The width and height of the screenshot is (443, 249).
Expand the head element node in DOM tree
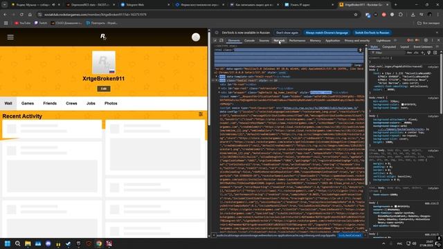[x=217, y=77]
